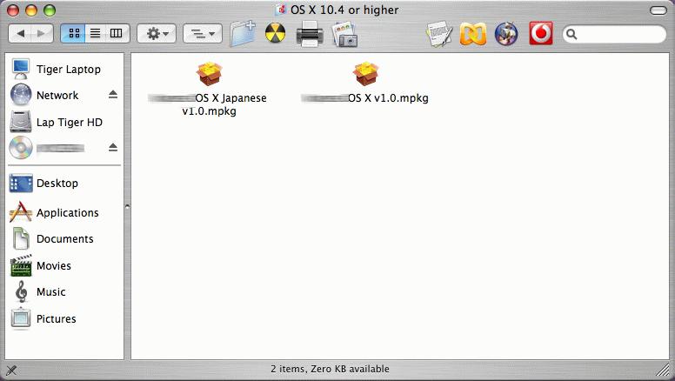Select the OS X v1.0.mpkg package icon
675x381 pixels.
tap(366, 73)
